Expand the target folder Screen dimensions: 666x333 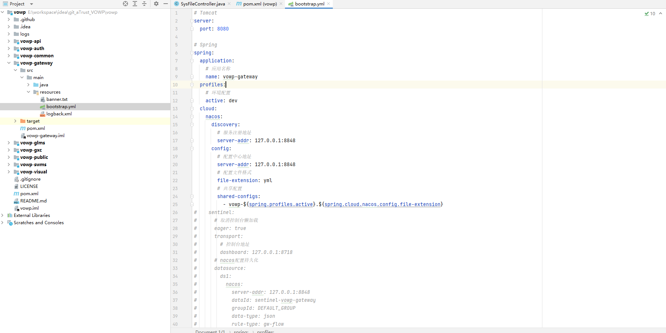16,121
